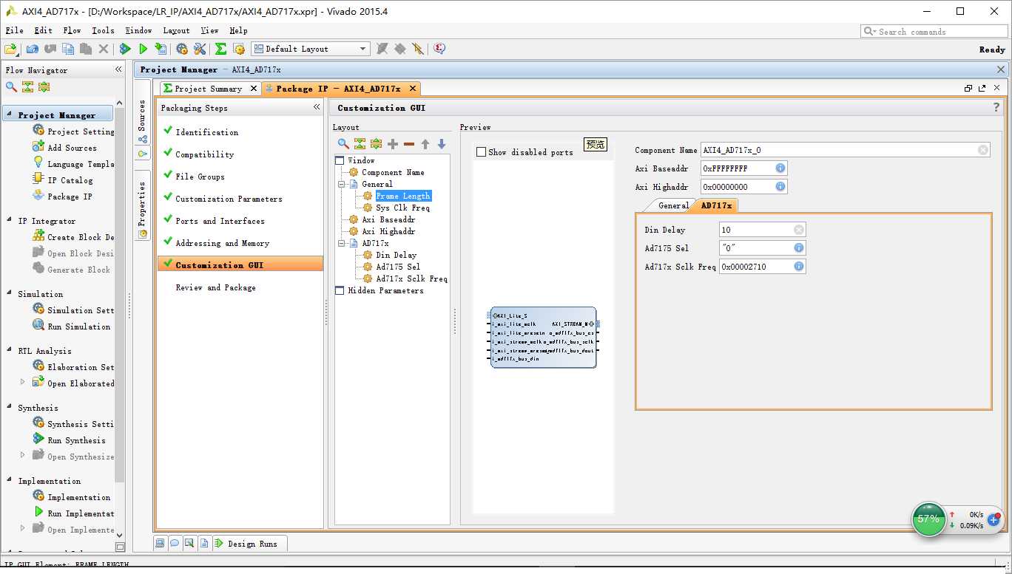This screenshot has height=574, width=1012.
Task: Click Run Simulation in Flow Navigator
Action: click(78, 327)
